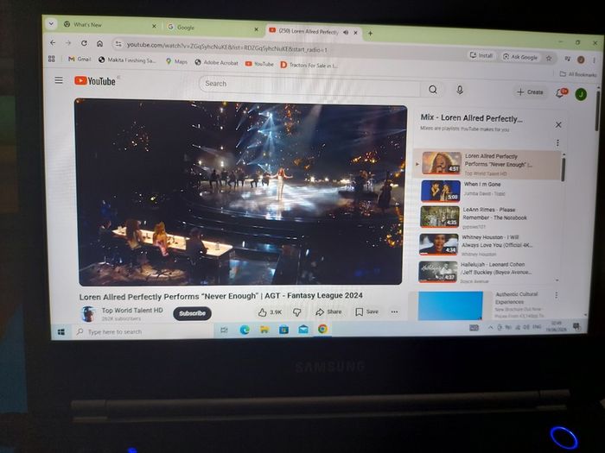Click the Ask Google button

point(519,57)
